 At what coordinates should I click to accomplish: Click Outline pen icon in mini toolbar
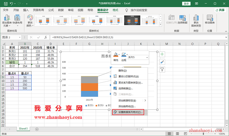click(124, 55)
